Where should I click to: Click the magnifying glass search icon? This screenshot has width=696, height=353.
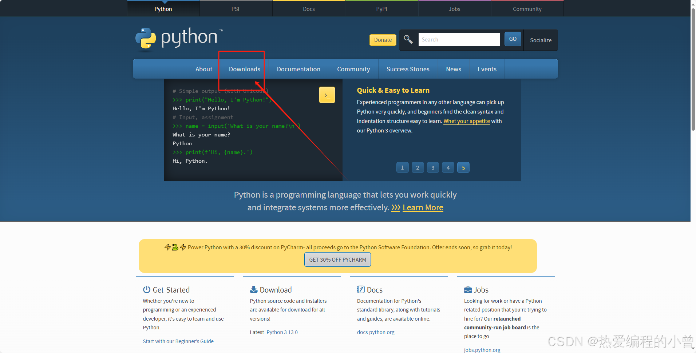[408, 39]
